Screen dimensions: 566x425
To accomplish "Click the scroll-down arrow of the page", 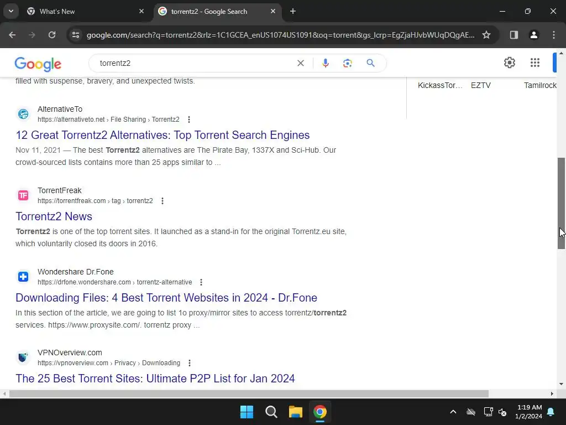I will (561, 384).
